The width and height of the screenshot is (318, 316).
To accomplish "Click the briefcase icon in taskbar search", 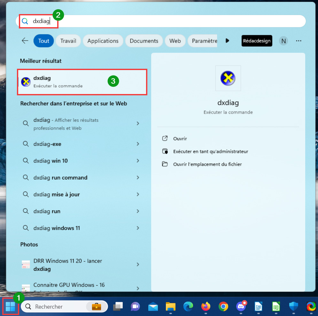I will pos(96,306).
